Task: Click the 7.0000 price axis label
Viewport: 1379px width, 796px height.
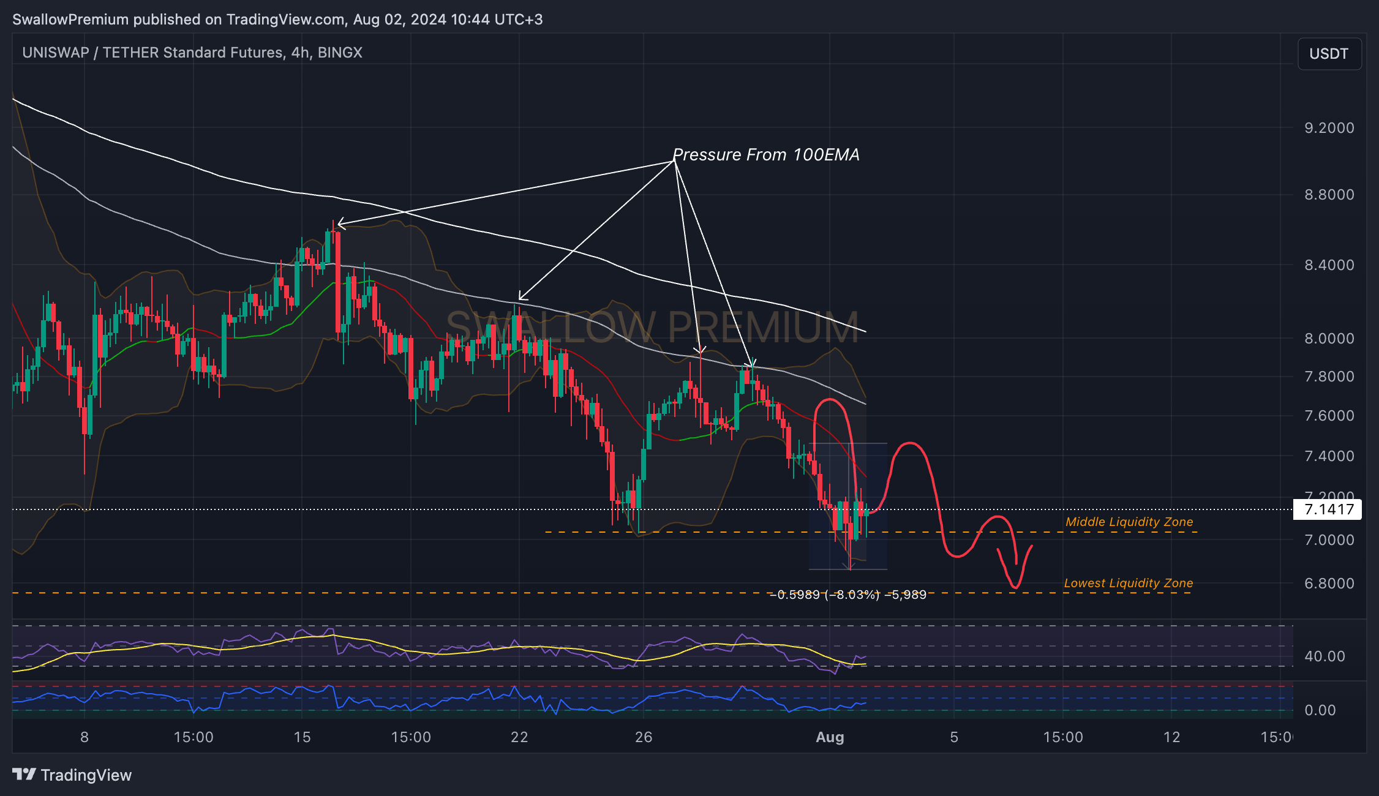Action: pos(1329,540)
